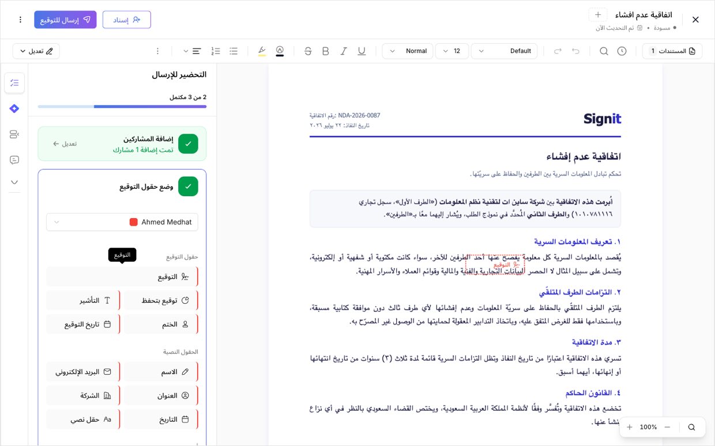The image size is (715, 446).
Task: Toggle strikethrough formatting
Action: [308, 51]
